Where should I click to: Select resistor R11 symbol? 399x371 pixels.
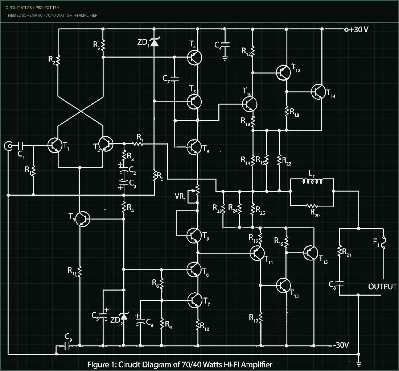tap(80, 271)
